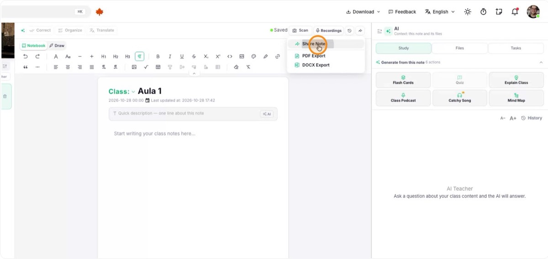This screenshot has width=548, height=259.
Task: Align text right
Action: coord(80,67)
